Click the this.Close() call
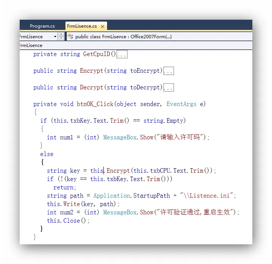The width and height of the screenshot is (272, 264). tap(68, 221)
